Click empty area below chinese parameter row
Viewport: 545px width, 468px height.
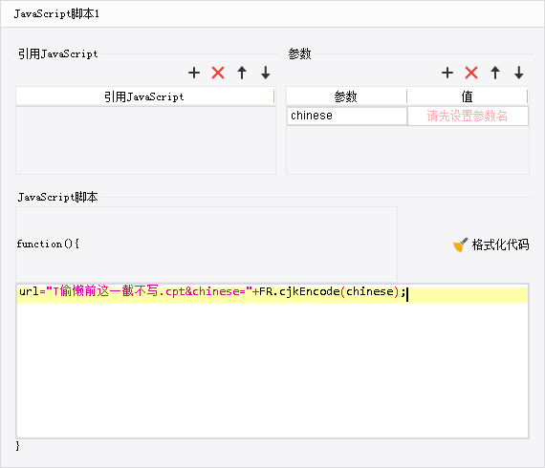click(x=407, y=150)
